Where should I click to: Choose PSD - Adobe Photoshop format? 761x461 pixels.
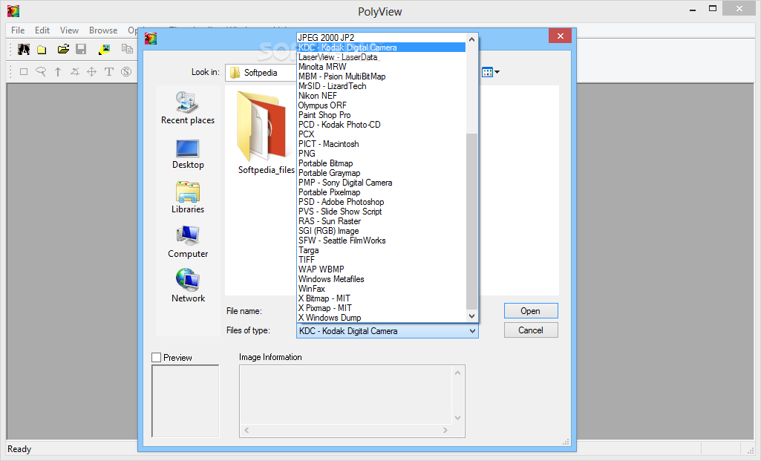[381, 202]
